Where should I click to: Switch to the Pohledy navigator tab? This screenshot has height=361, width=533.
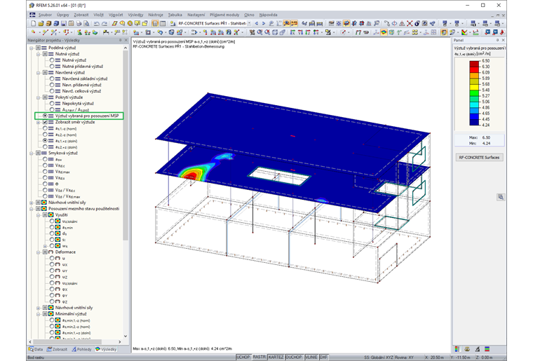click(x=82, y=349)
